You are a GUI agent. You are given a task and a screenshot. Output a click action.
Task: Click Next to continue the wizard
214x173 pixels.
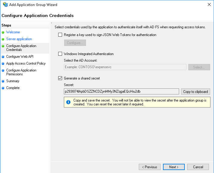coord(174,167)
